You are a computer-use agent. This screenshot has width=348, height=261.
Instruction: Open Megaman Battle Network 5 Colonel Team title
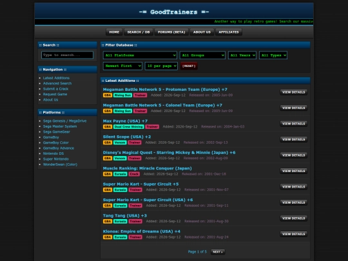tap(162, 105)
